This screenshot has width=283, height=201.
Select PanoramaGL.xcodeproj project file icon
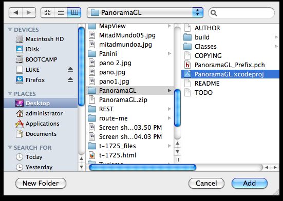tap(187, 74)
